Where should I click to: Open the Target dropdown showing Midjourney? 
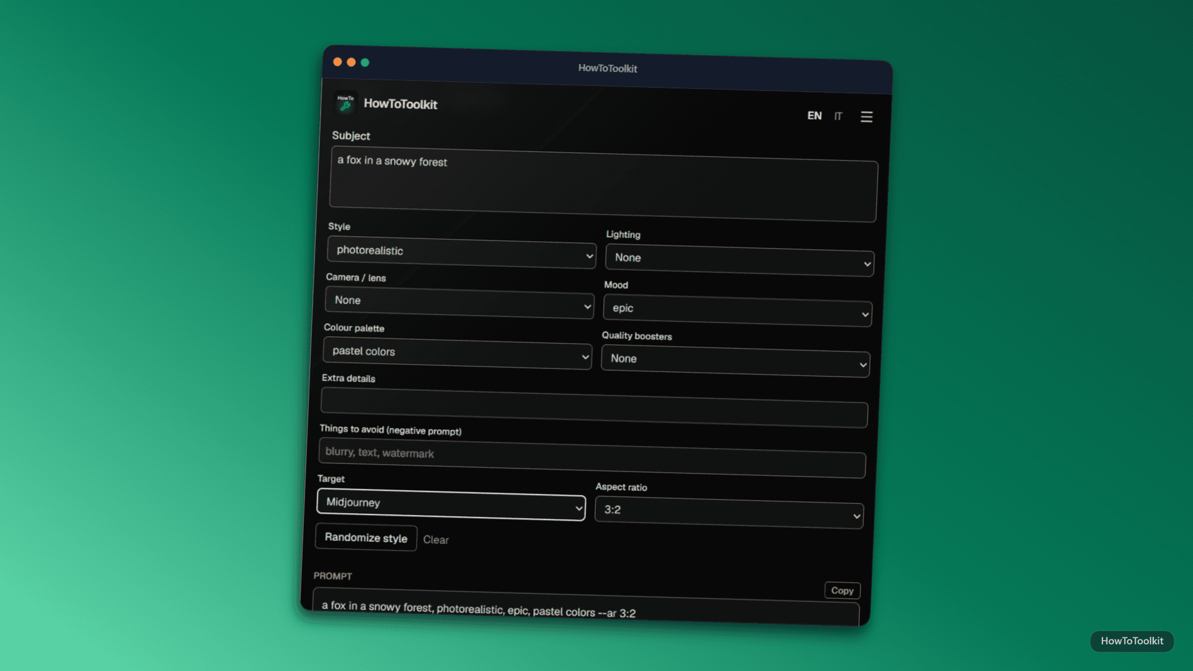(451, 504)
